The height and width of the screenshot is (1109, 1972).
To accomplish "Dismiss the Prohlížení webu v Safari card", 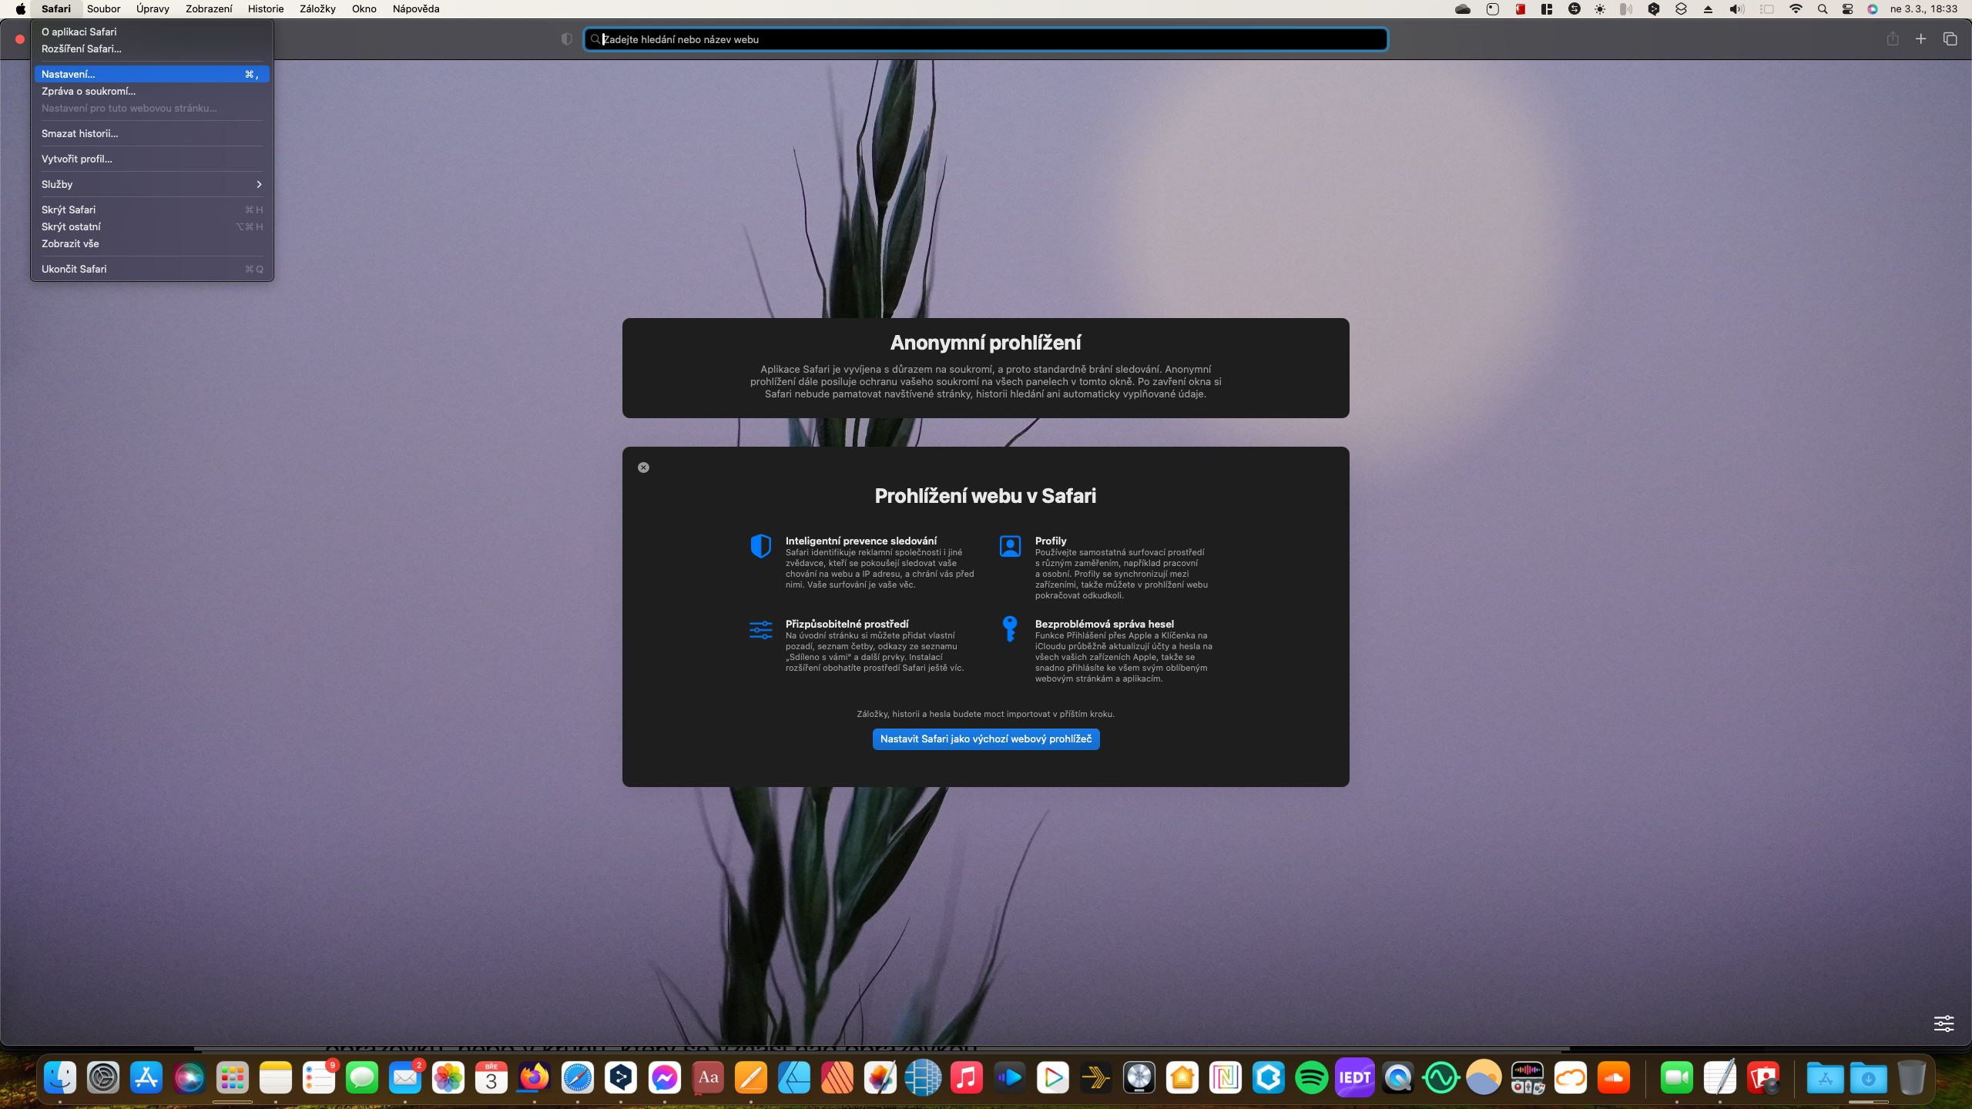I will click(643, 467).
